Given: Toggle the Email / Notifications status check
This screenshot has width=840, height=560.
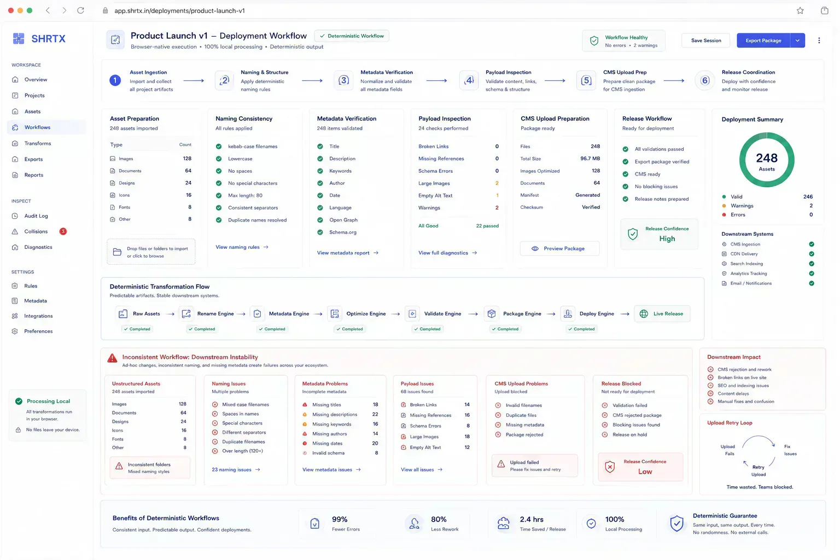Looking at the screenshot, I should point(812,283).
